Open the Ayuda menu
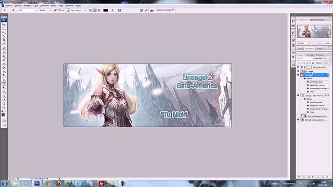 (x=78, y=6)
